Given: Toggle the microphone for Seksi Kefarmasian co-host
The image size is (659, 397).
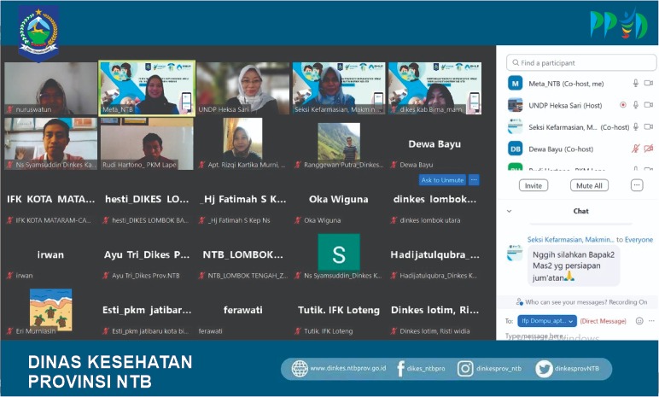Looking at the screenshot, I should coord(635,126).
